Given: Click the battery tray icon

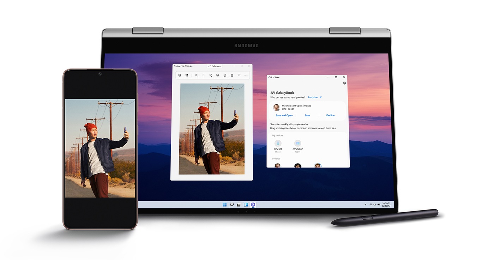Looking at the screenshot, I should pyautogui.click(x=379, y=205).
